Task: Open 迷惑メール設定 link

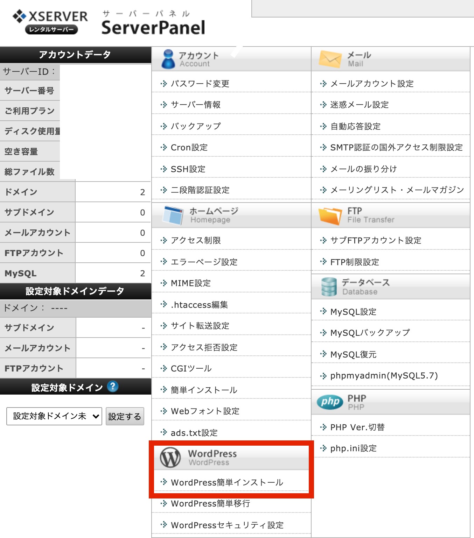Action: 360,105
